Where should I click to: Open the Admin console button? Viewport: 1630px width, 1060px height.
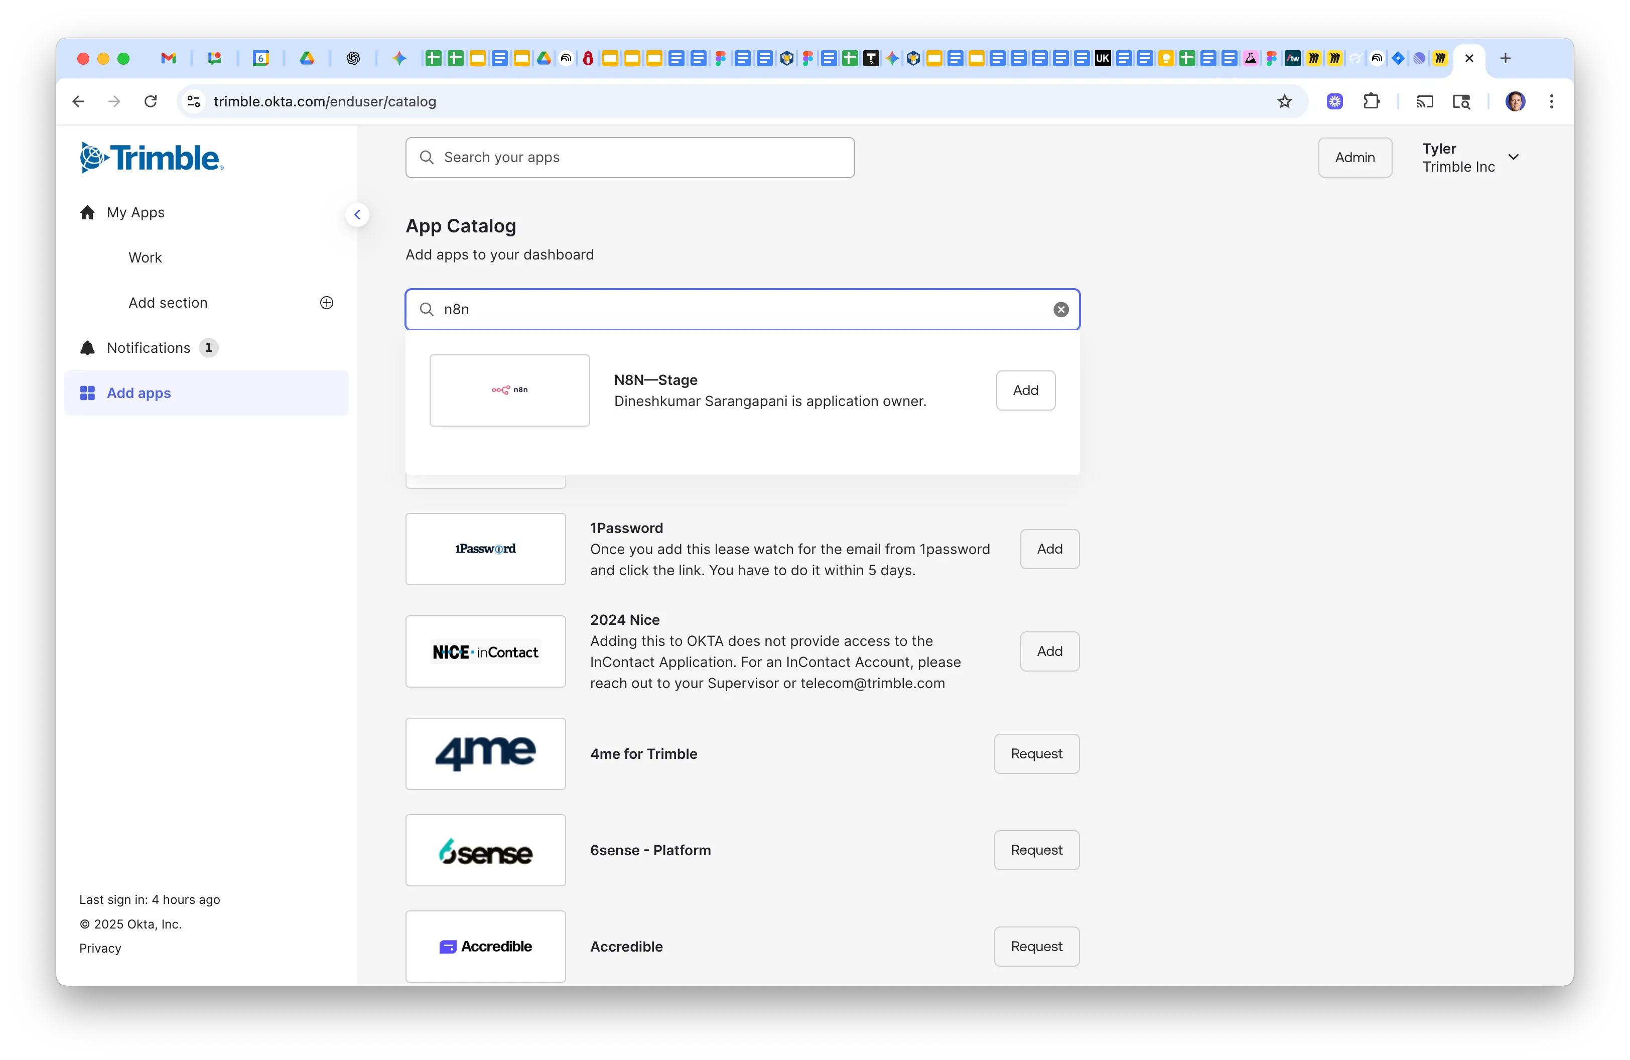(1354, 158)
